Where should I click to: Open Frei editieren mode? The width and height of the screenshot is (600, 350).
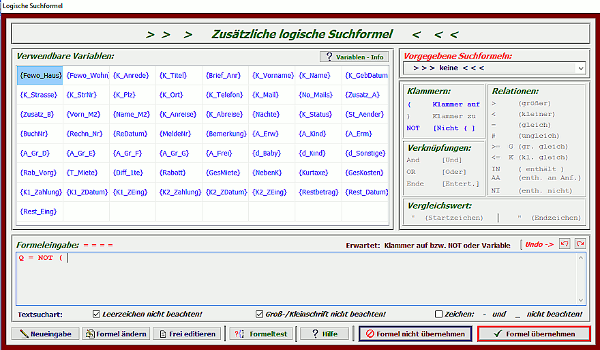tap(187, 334)
